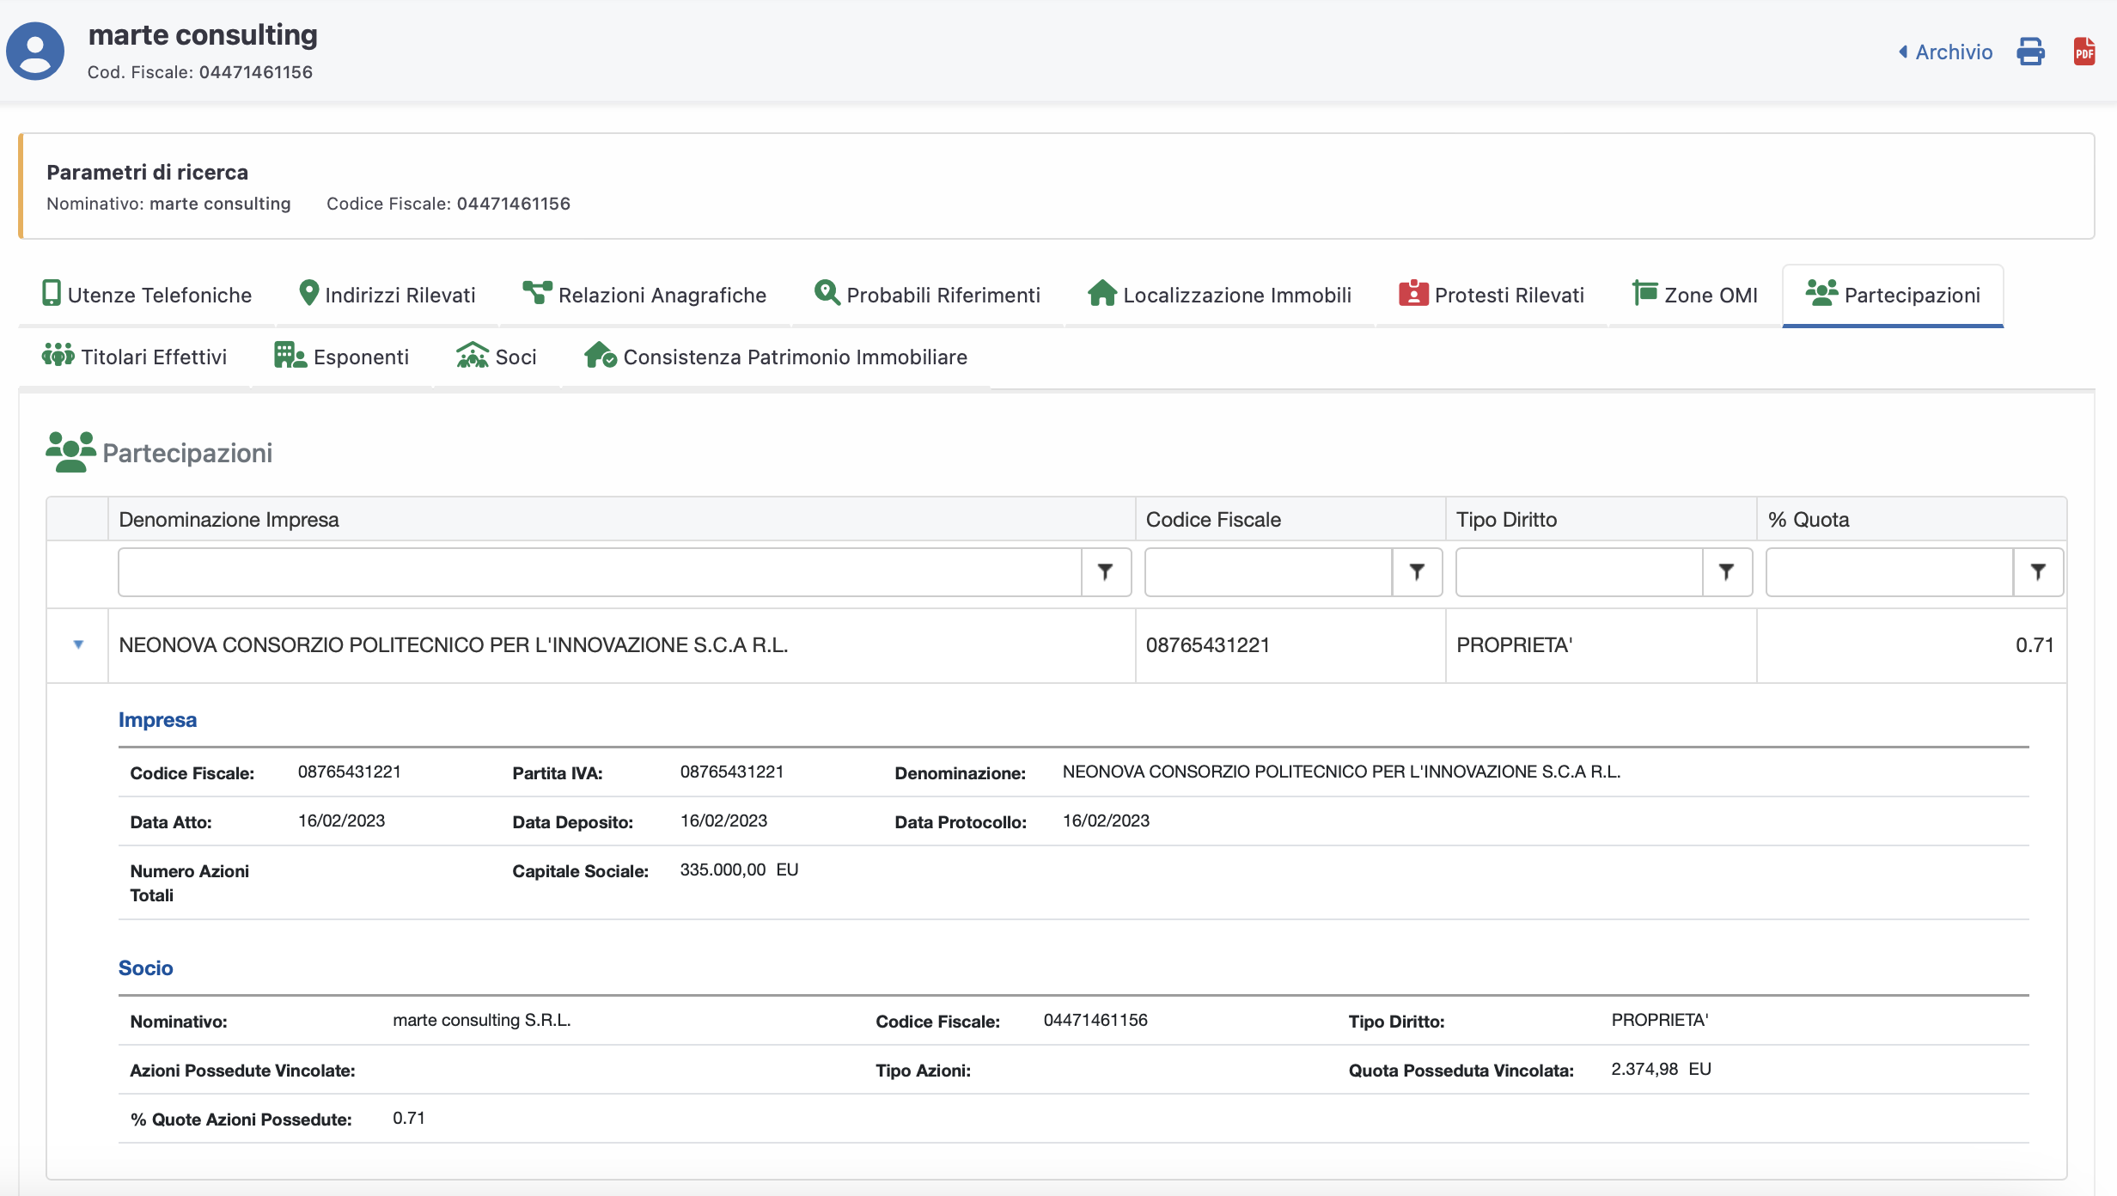Open the Tipo Diritto filter funnel

coord(1726,572)
